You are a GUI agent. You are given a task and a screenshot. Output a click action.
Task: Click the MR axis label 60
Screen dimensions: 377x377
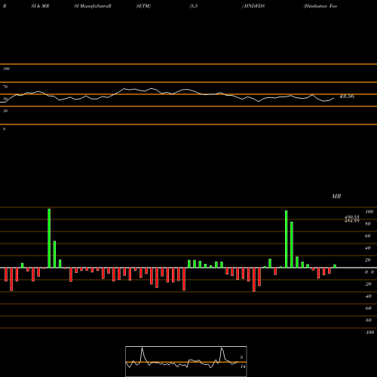[x=367, y=236]
